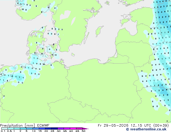Click the '12..15 UTC' time text
This screenshot has height=132, width=171.
pos(141,126)
